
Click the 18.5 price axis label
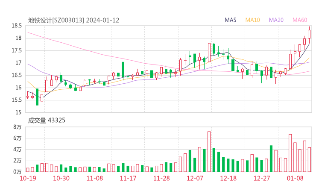[x=17, y=26]
